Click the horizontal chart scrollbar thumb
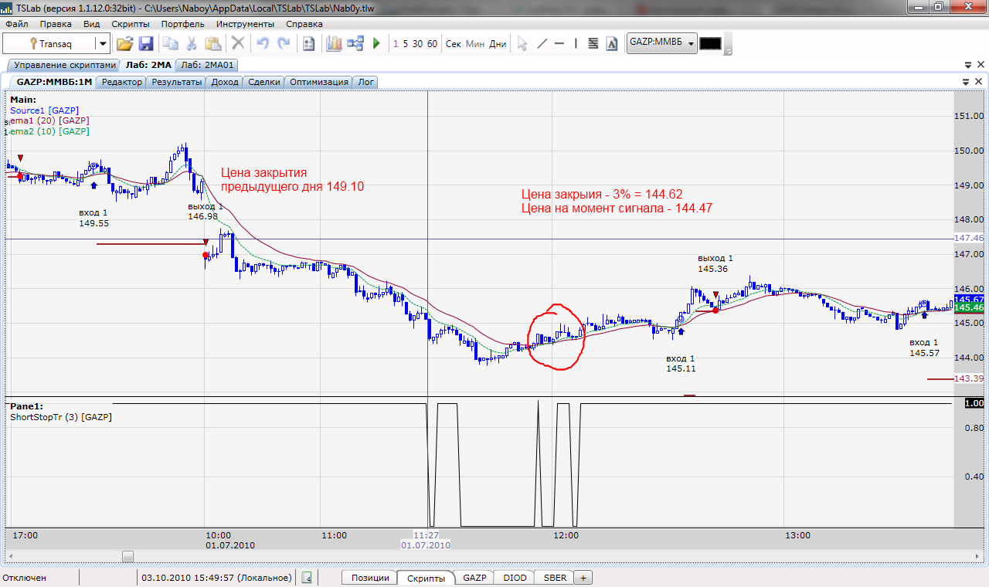The width and height of the screenshot is (989, 587). (127, 556)
